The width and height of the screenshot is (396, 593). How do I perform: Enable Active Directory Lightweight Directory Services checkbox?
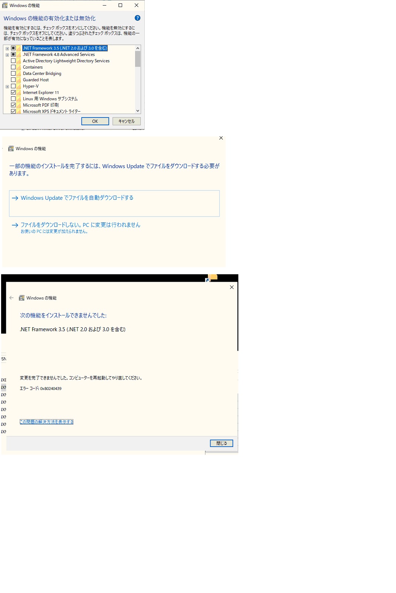coord(13,61)
